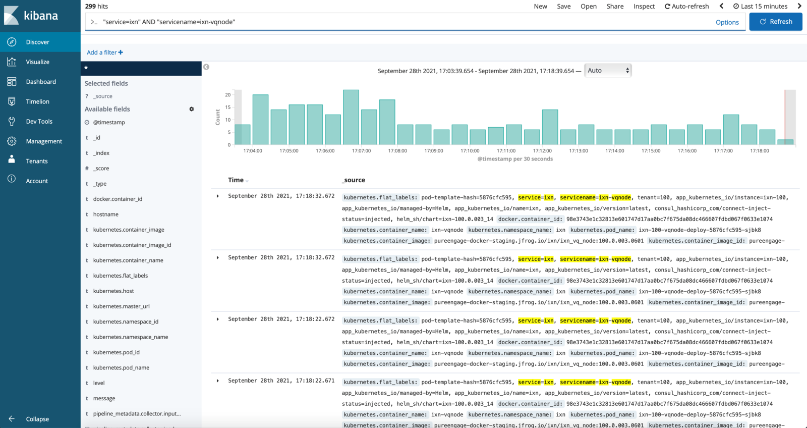The height and width of the screenshot is (428, 807).
Task: Click the Options link
Action: (x=727, y=22)
